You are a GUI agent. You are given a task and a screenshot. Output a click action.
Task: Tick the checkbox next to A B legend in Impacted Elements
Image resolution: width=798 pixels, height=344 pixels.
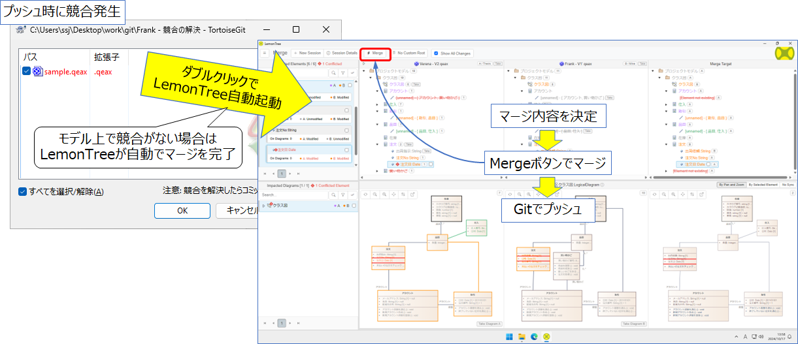click(350, 86)
